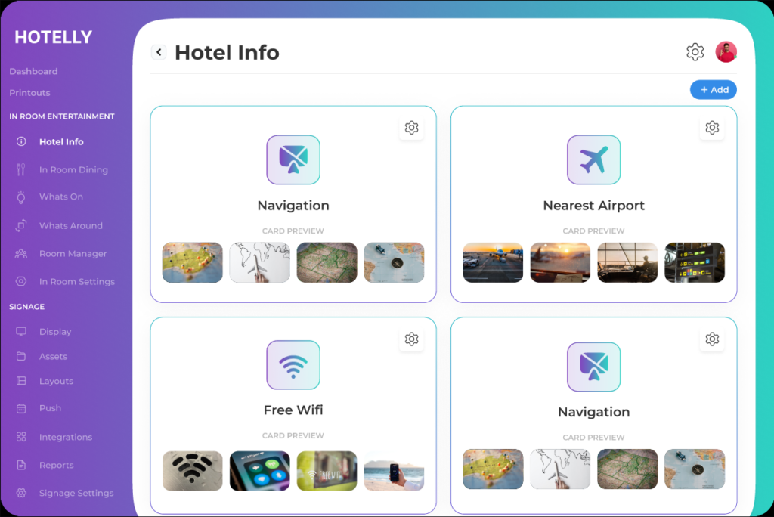Viewport: 774px width, 517px height.
Task: Click the Free Wifi signal icon
Action: (x=293, y=365)
